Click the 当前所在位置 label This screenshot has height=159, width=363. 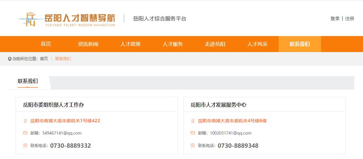pyautogui.click(x=25, y=59)
